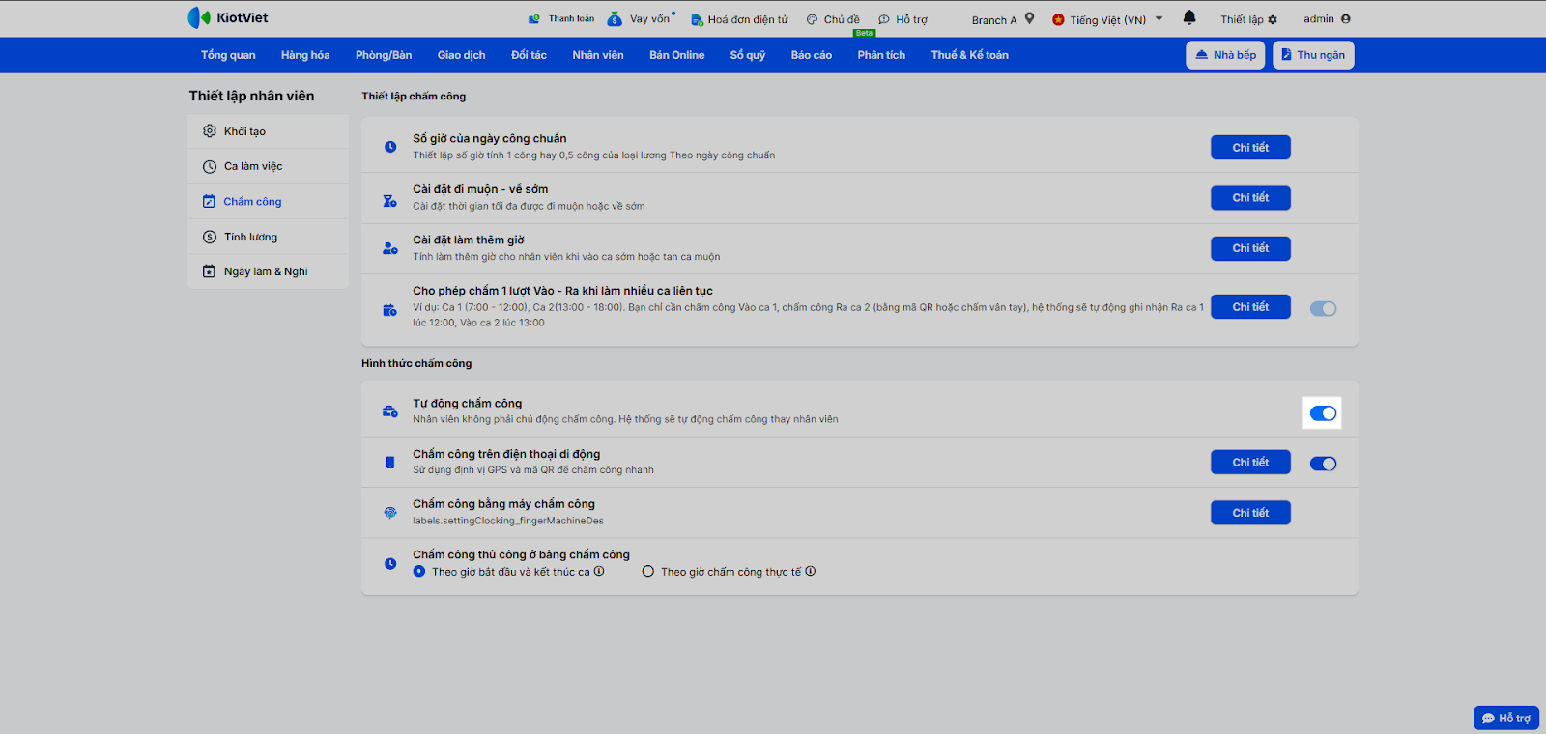This screenshot has height=734, width=1546.
Task: Click Chi tiết for Cài đặt làm thêm giờ
Action: (1250, 248)
